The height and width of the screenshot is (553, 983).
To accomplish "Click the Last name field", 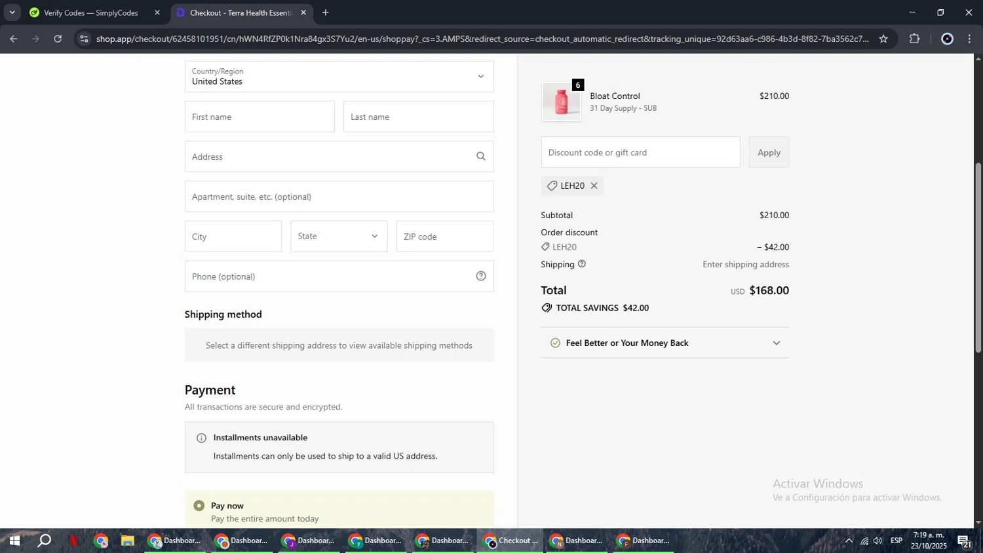I will coord(418,117).
